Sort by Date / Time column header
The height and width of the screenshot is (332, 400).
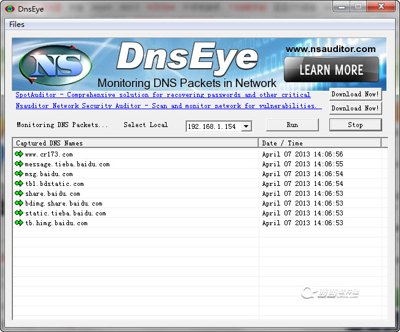pyautogui.click(x=320, y=143)
